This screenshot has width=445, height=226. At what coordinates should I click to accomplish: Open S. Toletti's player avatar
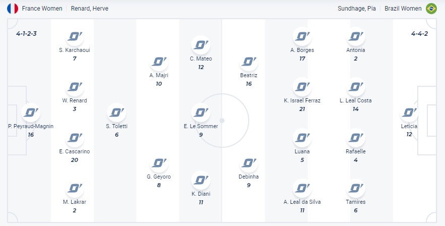(x=117, y=112)
